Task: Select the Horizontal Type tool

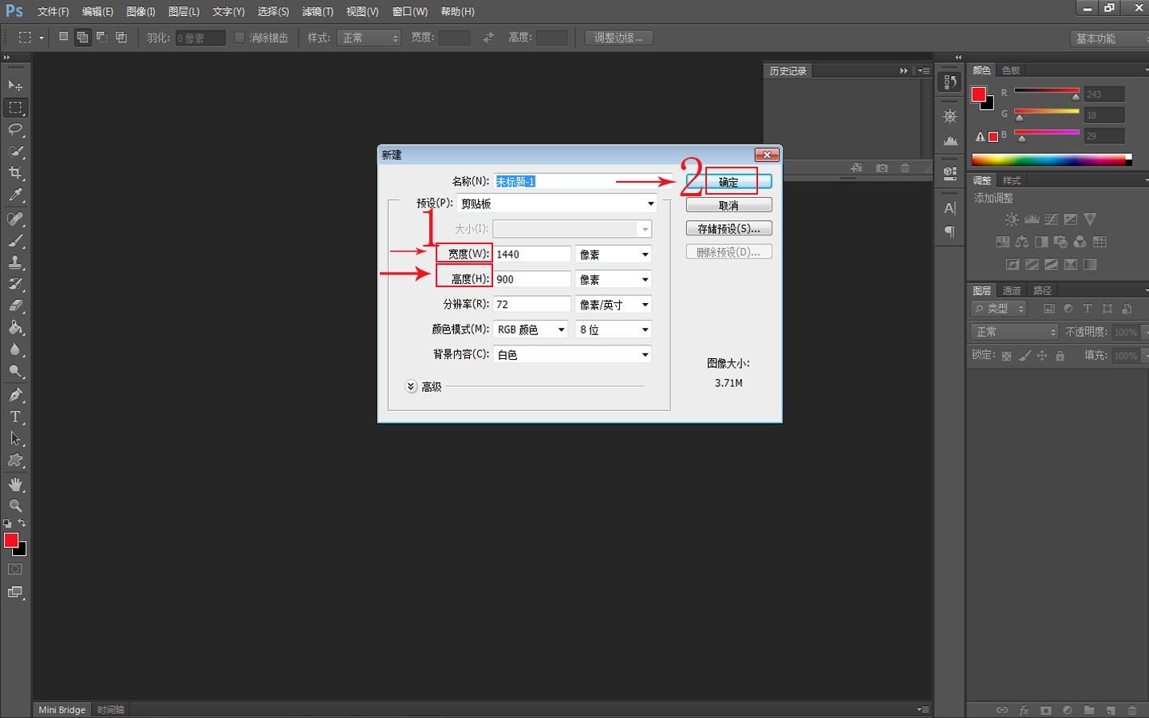Action: (x=15, y=416)
